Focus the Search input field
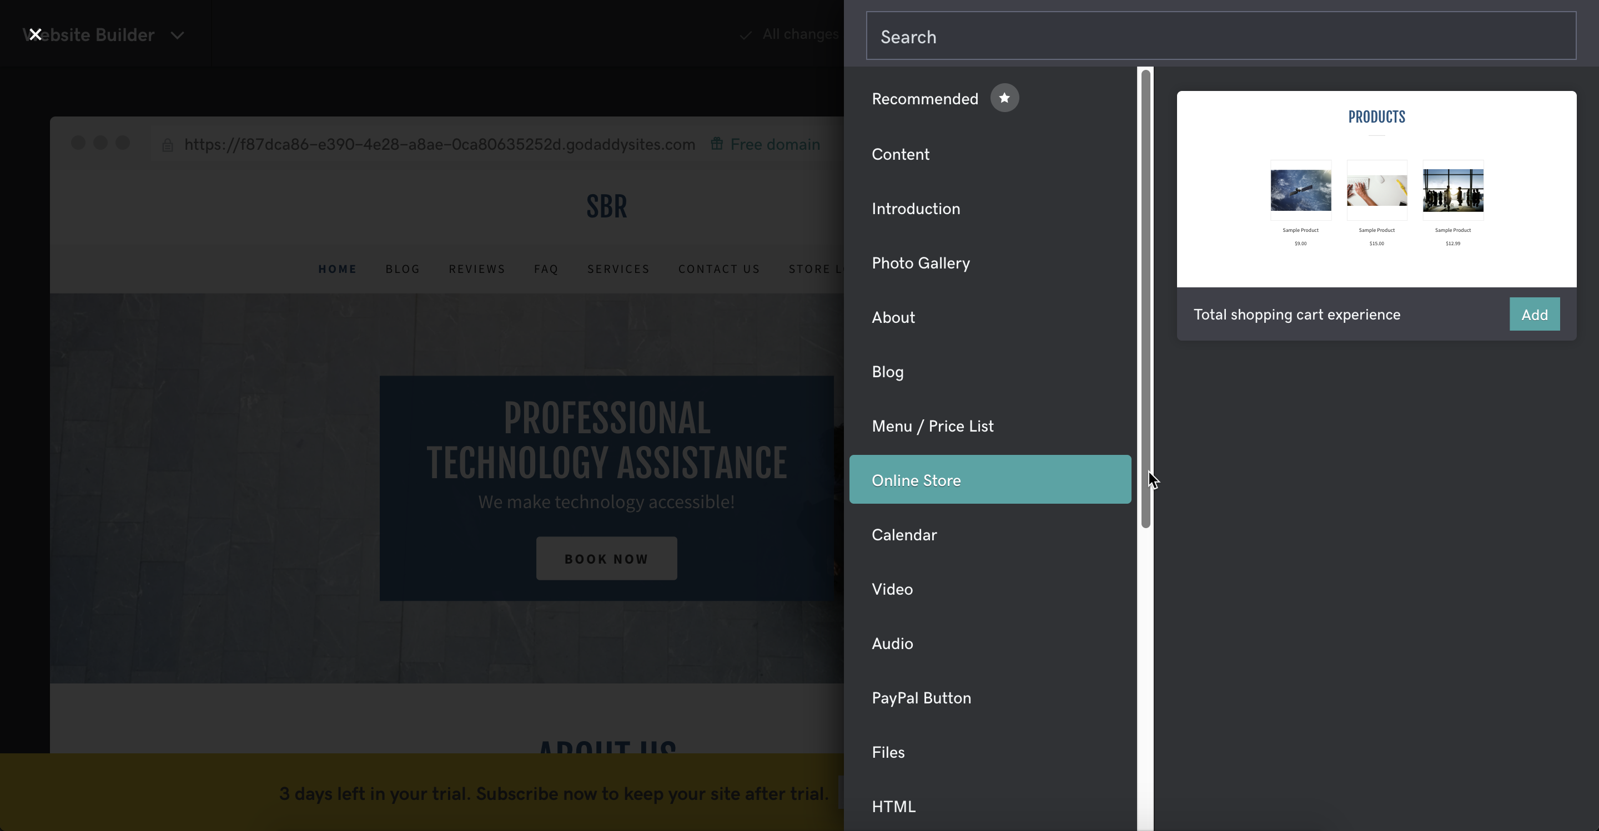 pos(1221,36)
